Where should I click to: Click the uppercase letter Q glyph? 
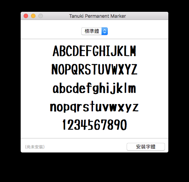coord(75,69)
